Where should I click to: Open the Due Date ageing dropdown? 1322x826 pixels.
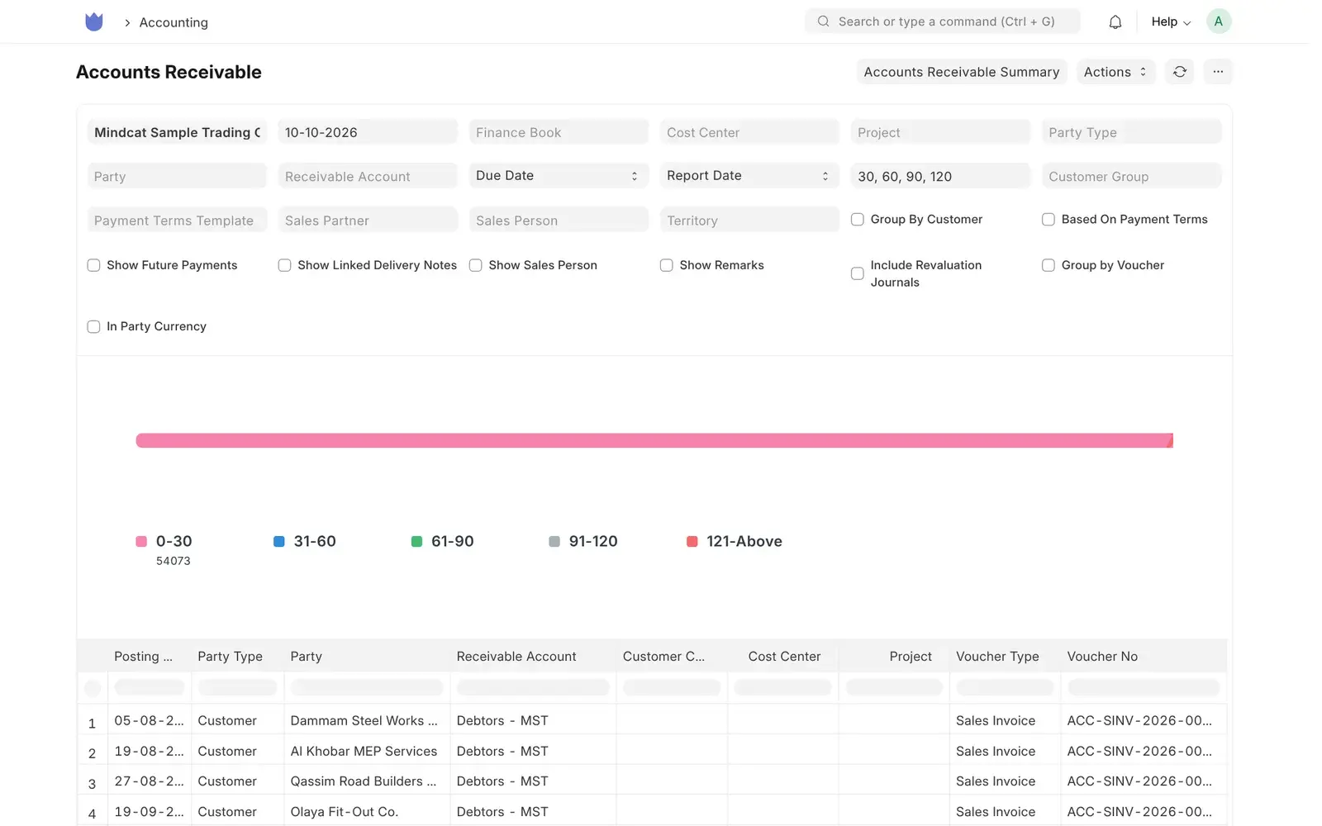click(x=559, y=176)
